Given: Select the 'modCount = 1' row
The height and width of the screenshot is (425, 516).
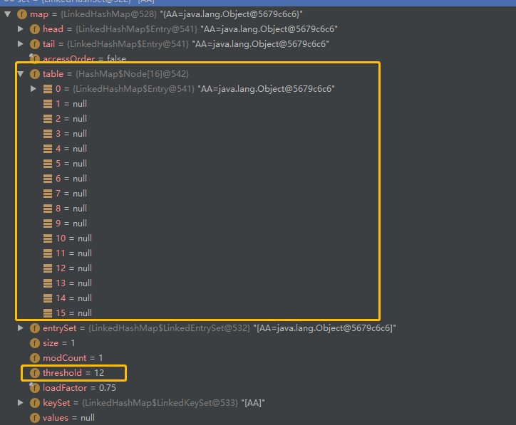Looking at the screenshot, I should [x=66, y=358].
